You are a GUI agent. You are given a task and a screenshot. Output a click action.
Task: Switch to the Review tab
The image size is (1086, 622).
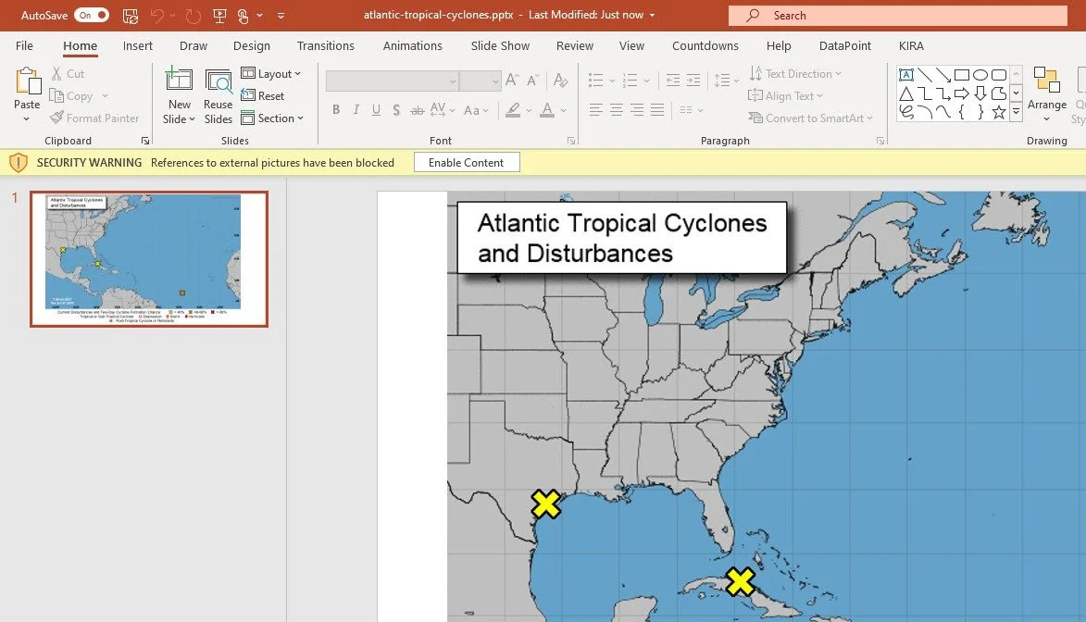click(575, 45)
